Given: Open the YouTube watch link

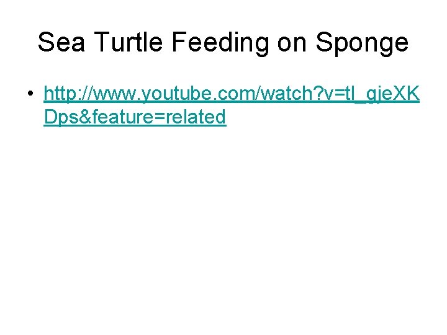Looking at the screenshot, I should pos(232,105).
